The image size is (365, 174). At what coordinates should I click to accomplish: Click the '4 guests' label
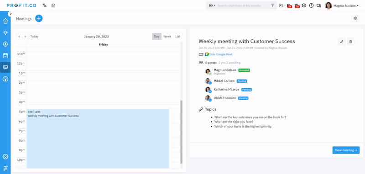click(211, 62)
